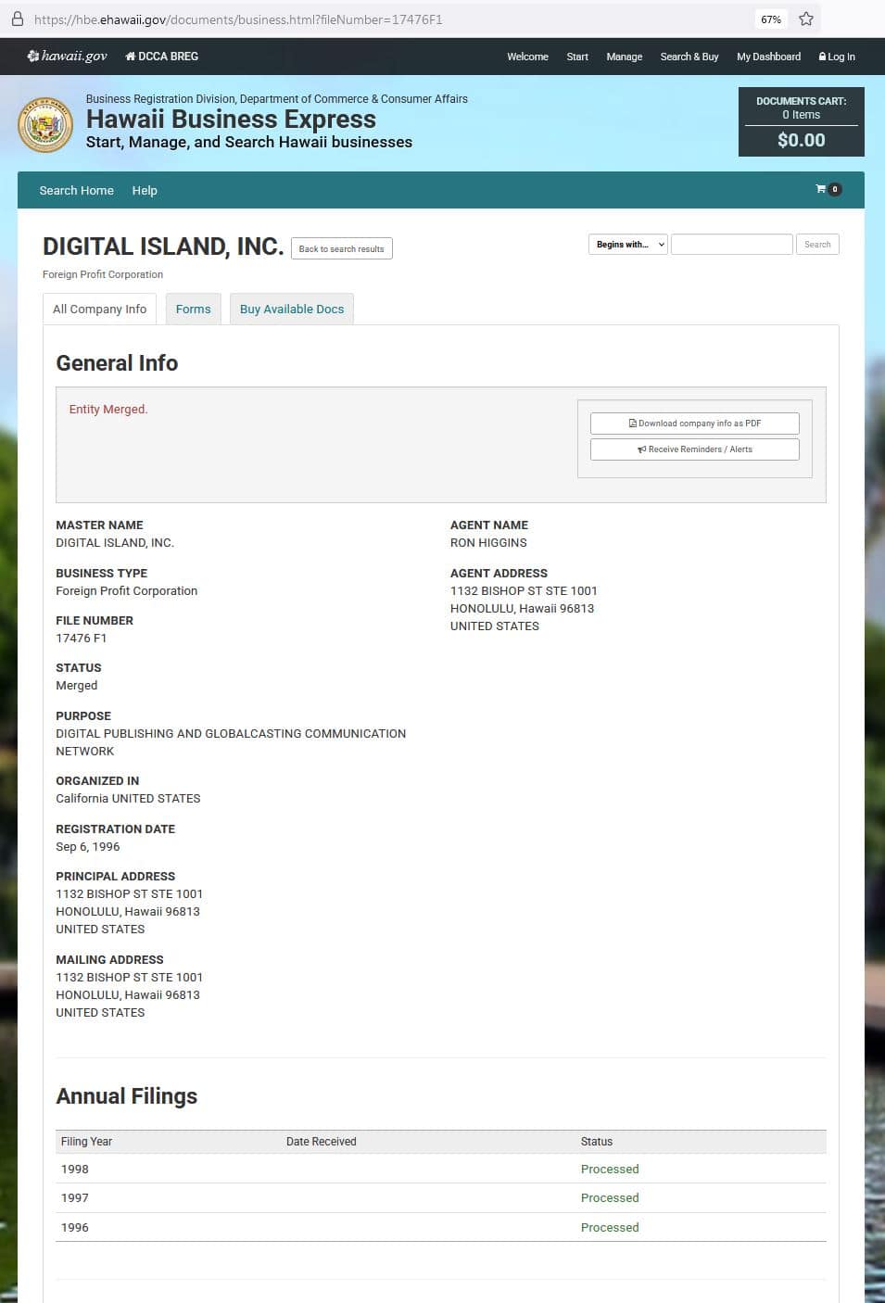This screenshot has width=885, height=1303.
Task: Click the browser zoom level 67% indicator
Action: (770, 19)
